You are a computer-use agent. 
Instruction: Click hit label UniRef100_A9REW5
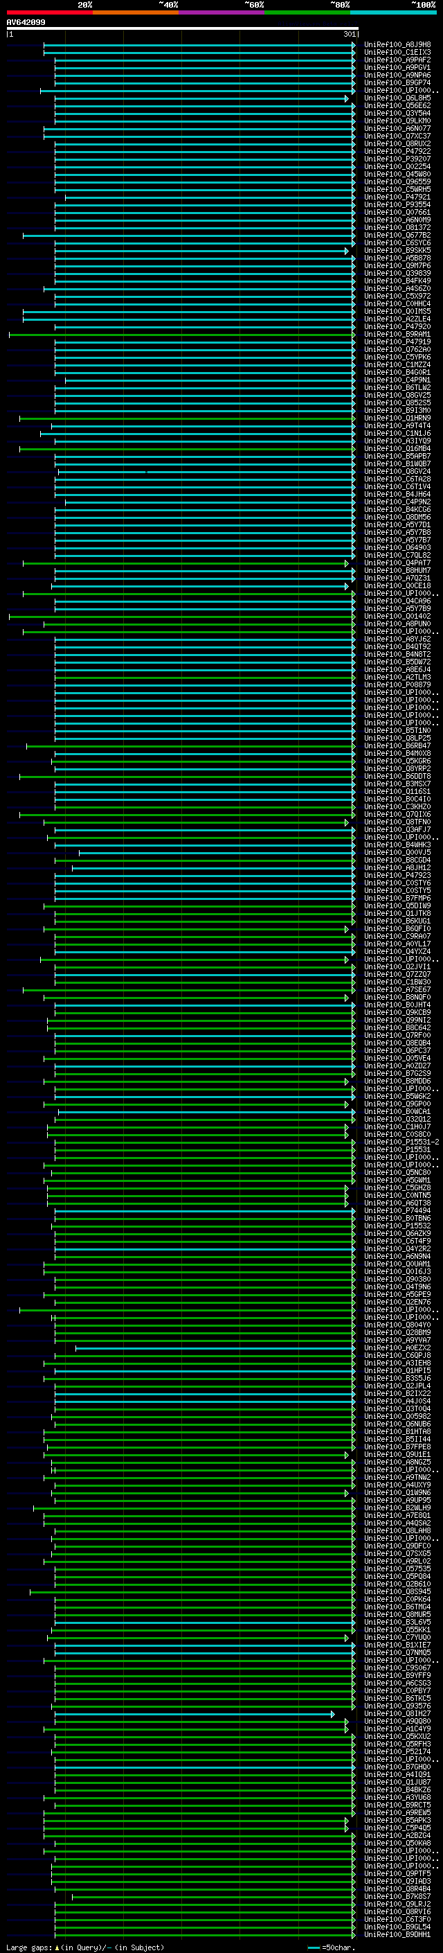[x=397, y=1813]
